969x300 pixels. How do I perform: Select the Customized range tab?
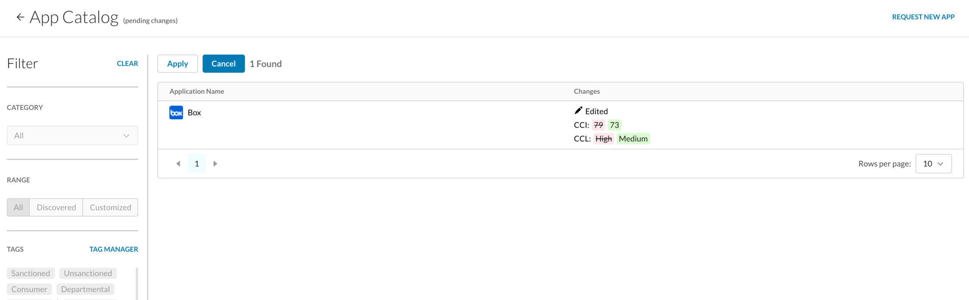(x=111, y=207)
